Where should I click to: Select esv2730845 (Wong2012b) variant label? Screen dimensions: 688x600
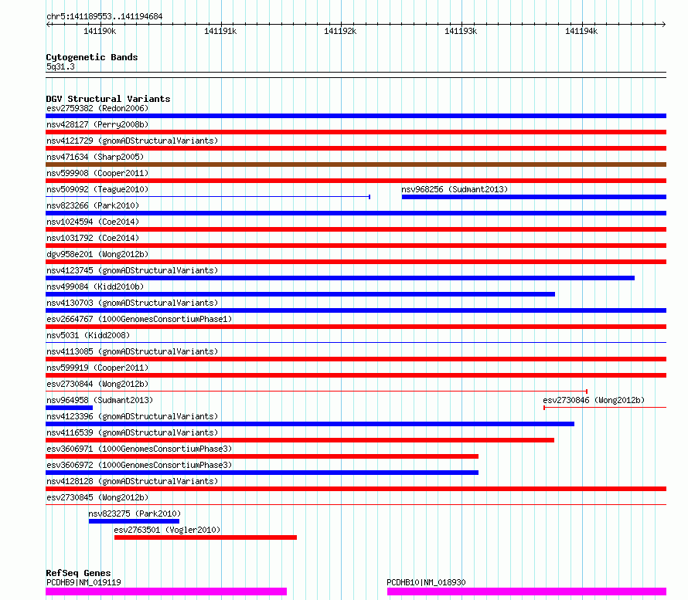click(x=97, y=497)
